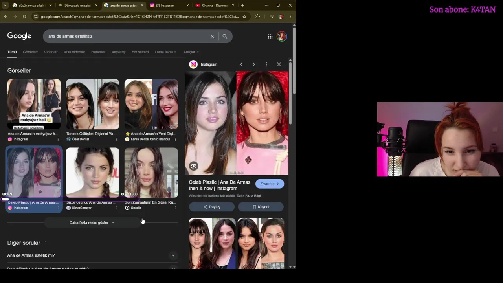Reload the page using the refresh icon
This screenshot has height=283, width=503.
click(x=24, y=17)
